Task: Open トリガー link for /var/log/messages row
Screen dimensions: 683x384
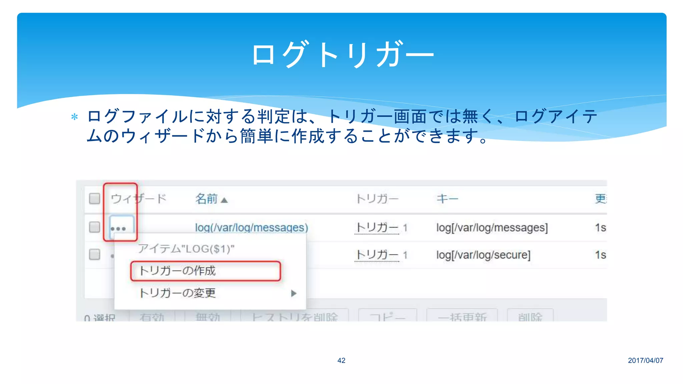Action: pos(377,228)
